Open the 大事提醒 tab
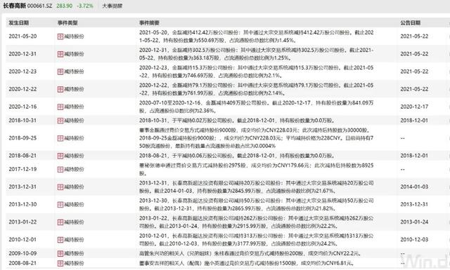 (x=112, y=6)
